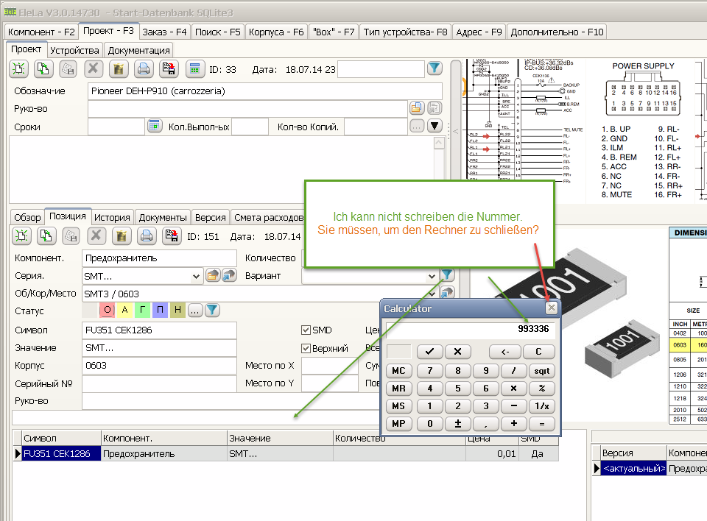Expand the Серия dropdown
The image size is (707, 521).
196,276
